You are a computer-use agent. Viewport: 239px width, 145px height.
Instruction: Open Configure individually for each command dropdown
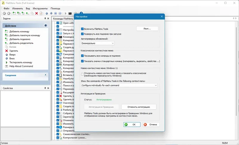119,85
